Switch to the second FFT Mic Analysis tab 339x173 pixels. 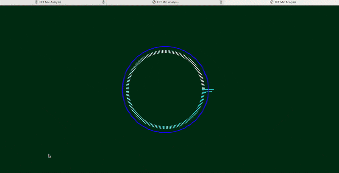(165, 2)
